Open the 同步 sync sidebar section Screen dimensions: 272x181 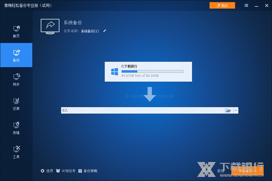pyautogui.click(x=16, y=80)
